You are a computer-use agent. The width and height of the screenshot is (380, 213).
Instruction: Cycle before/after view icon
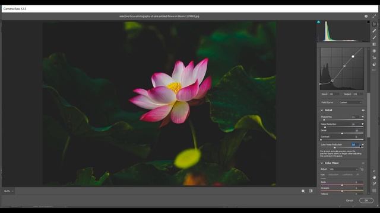click(303, 191)
